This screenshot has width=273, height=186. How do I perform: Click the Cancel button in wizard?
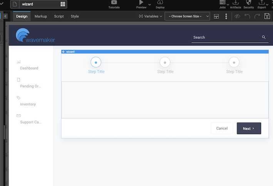point(222,129)
